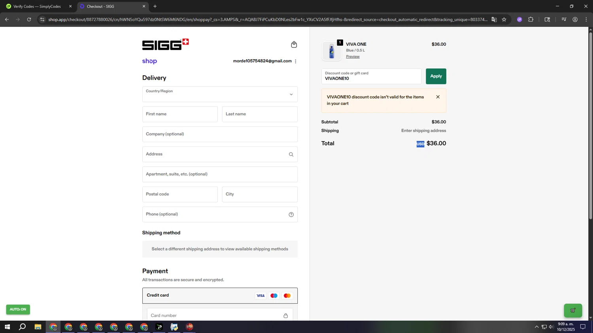This screenshot has width=593, height=333.
Task: Click the address search magnifier icon
Action: [x=291, y=155]
